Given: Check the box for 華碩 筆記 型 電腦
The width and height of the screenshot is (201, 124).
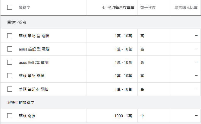Looking at the screenshot, I should point(10,36).
